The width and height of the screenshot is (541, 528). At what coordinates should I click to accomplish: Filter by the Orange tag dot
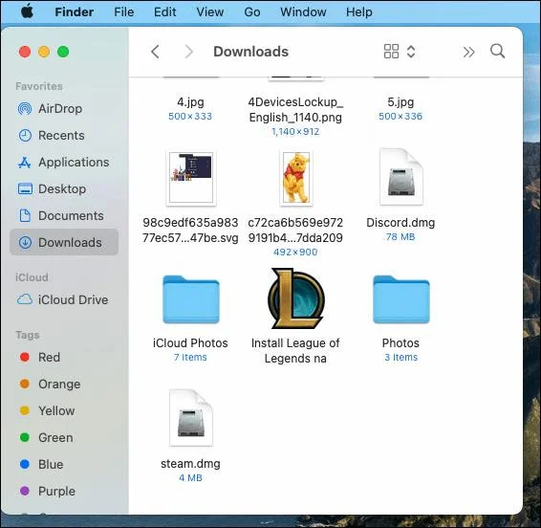point(25,384)
